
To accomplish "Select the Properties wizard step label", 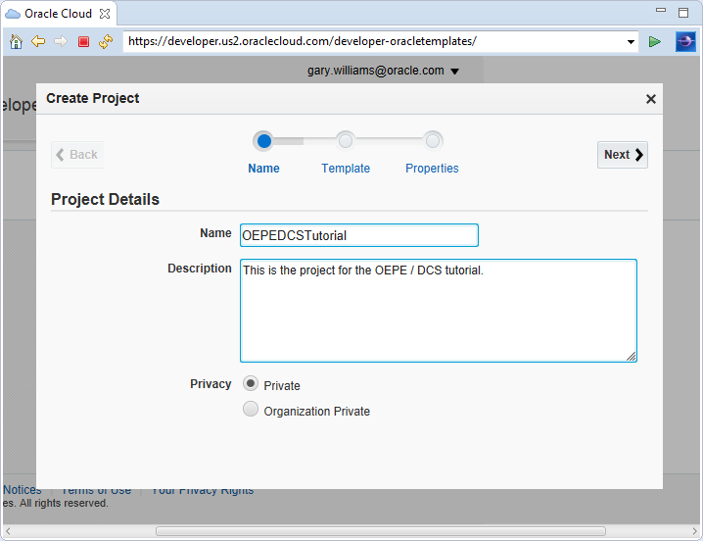I will click(432, 169).
